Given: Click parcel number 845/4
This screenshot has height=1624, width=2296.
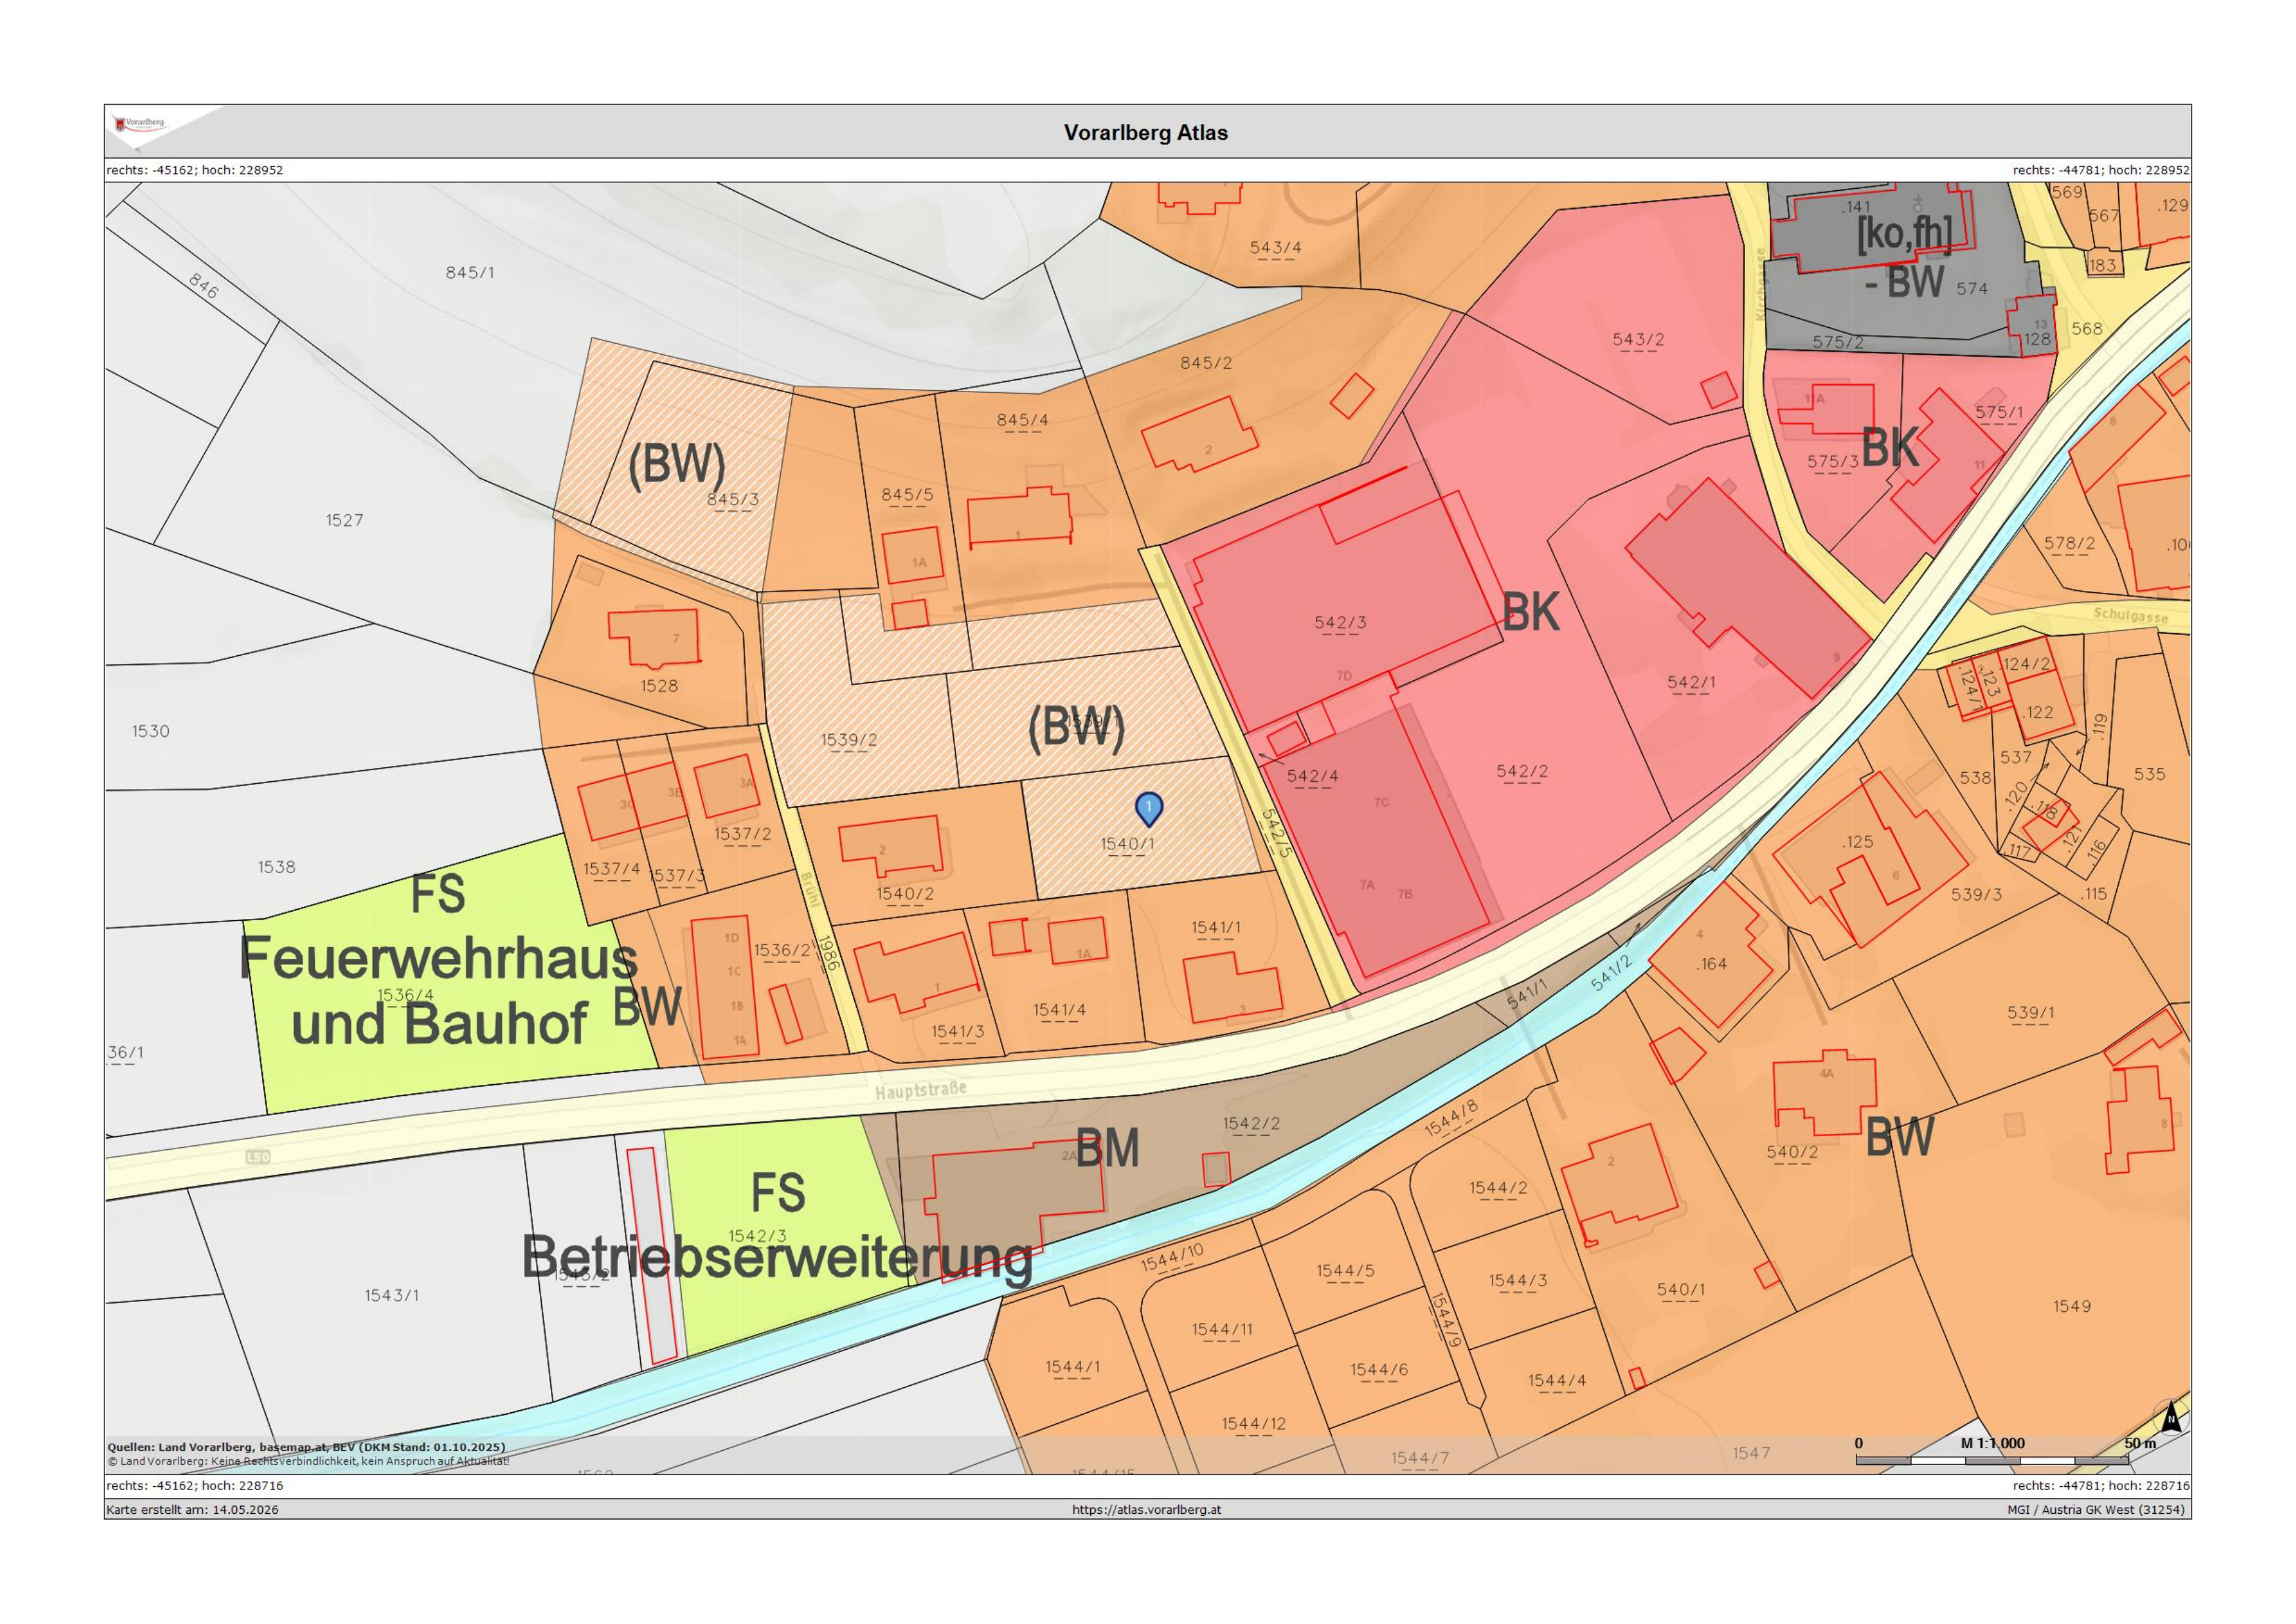Looking at the screenshot, I should point(1023,420).
